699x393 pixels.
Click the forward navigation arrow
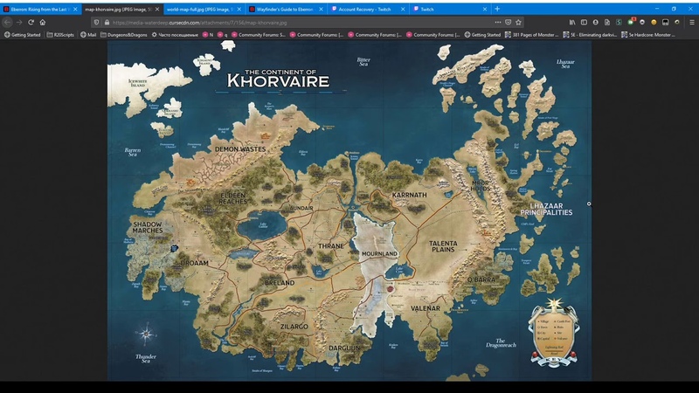19,23
